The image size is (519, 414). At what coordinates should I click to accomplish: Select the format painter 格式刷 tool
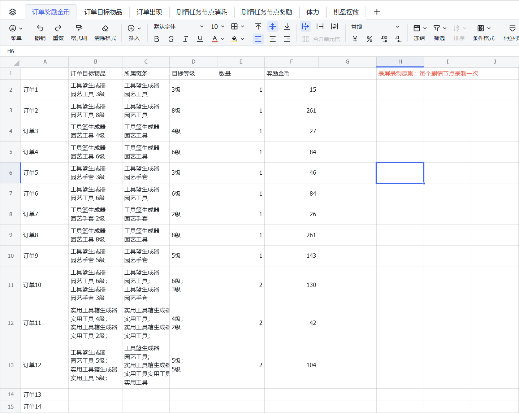[79, 28]
